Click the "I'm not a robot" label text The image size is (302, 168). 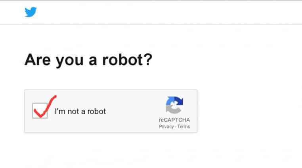tap(80, 111)
